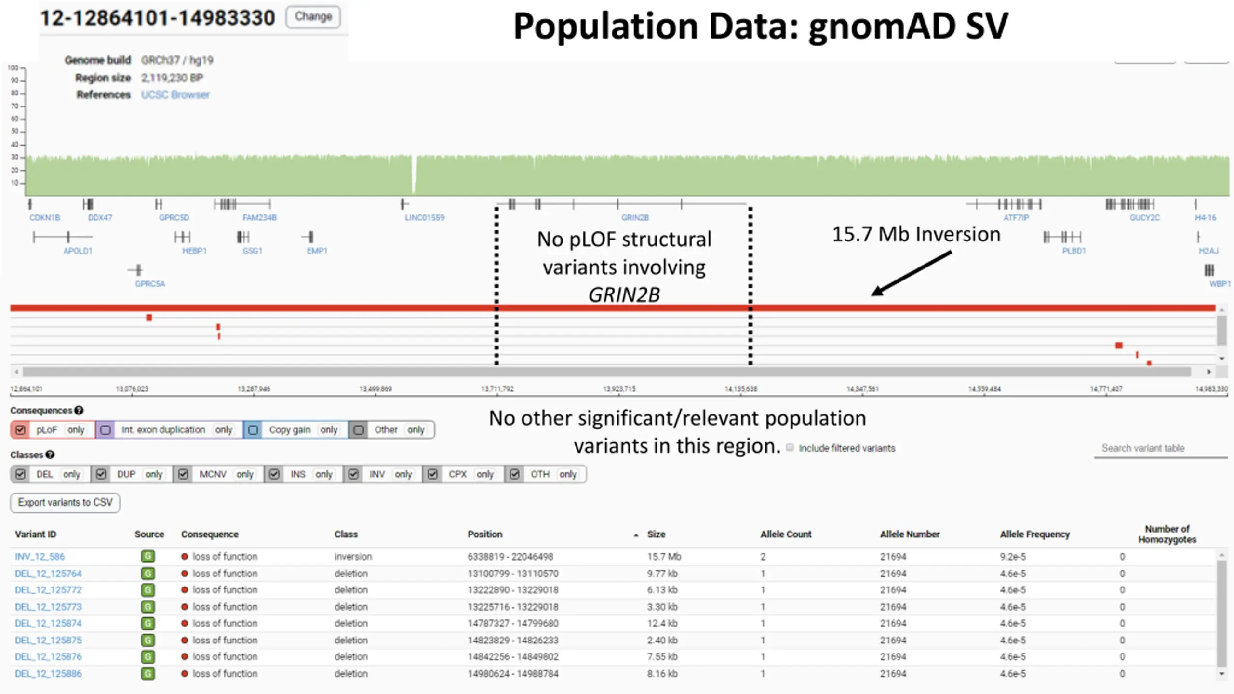Screen dimensions: 1234x694
Task: Sort table by Variant ID column header
Action: pyautogui.click(x=36, y=534)
